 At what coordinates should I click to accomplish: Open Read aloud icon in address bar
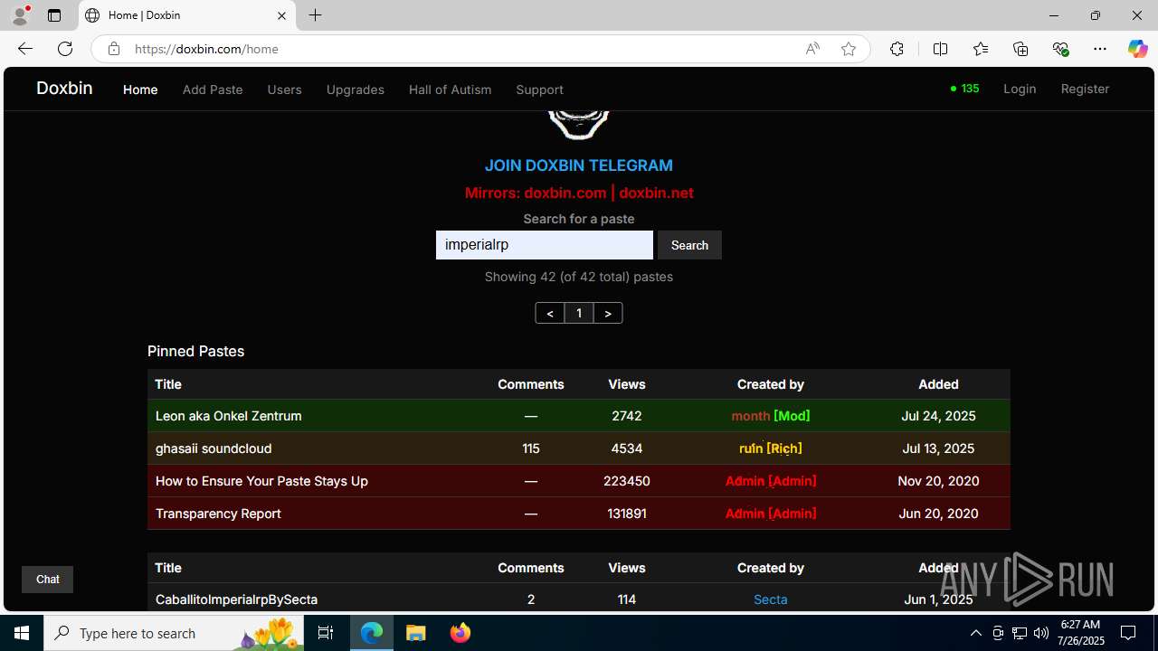tap(812, 49)
